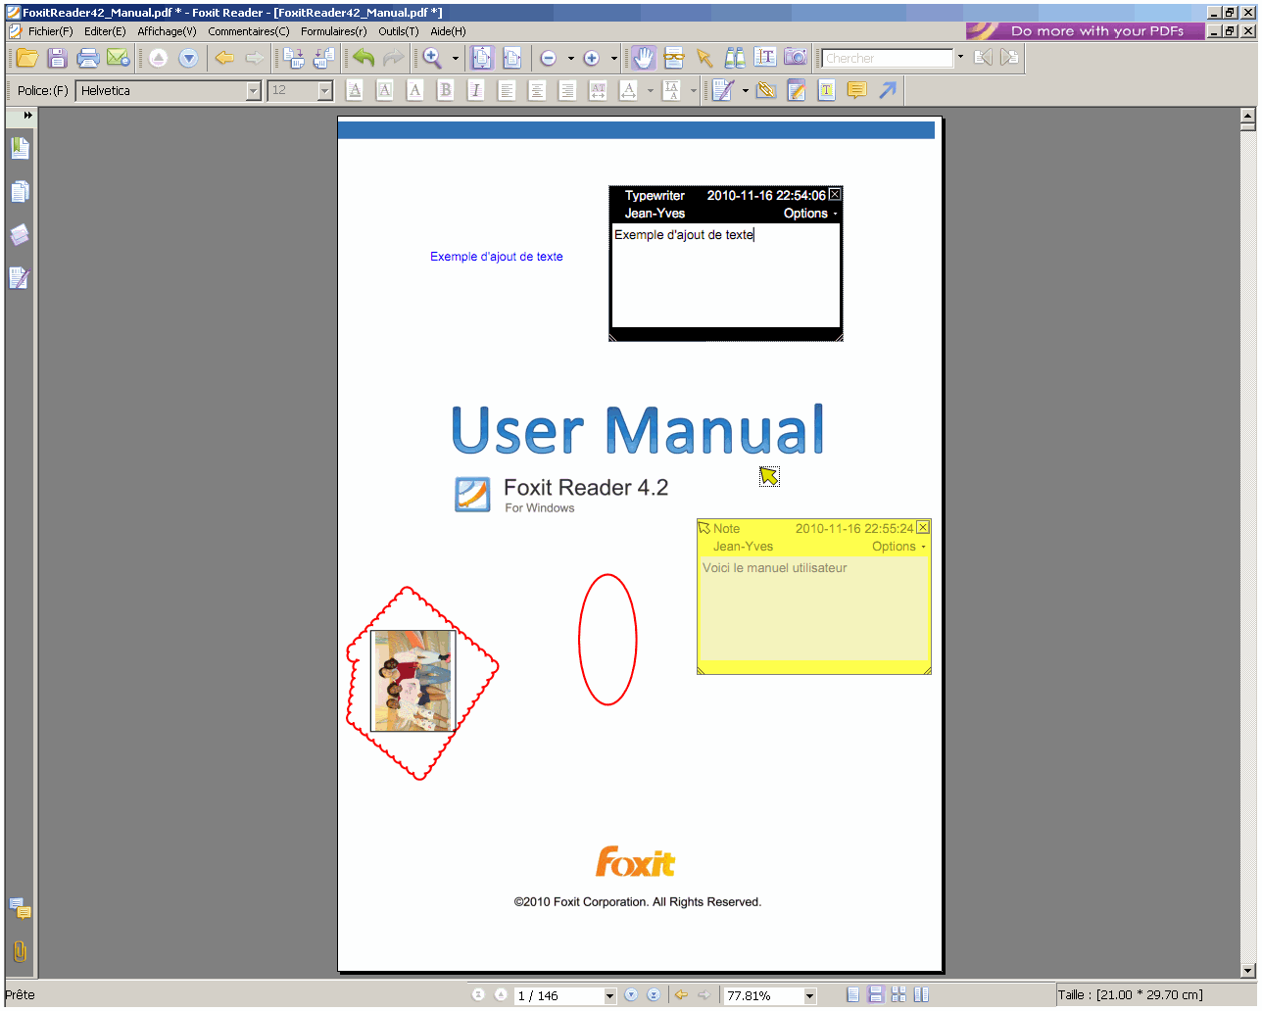Screen dimensions: 1262x1011
Task: Click the round plus Zoom In button
Action: [591, 59]
